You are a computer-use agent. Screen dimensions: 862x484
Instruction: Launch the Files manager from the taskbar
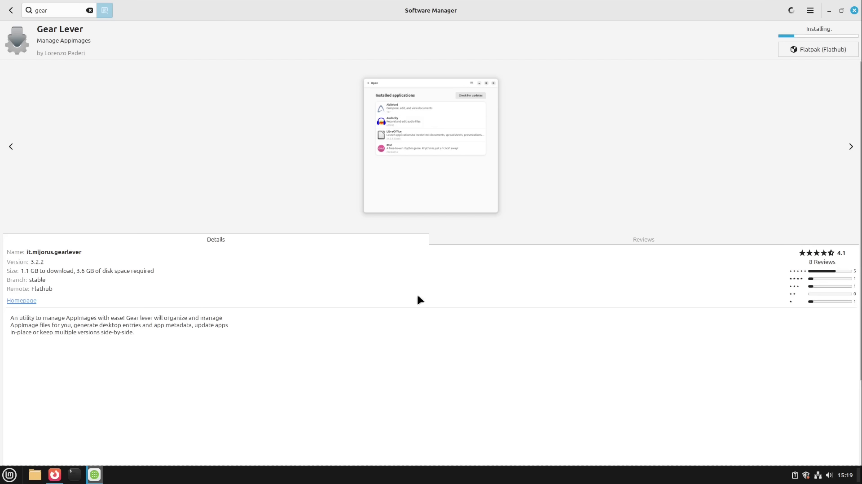point(35,475)
